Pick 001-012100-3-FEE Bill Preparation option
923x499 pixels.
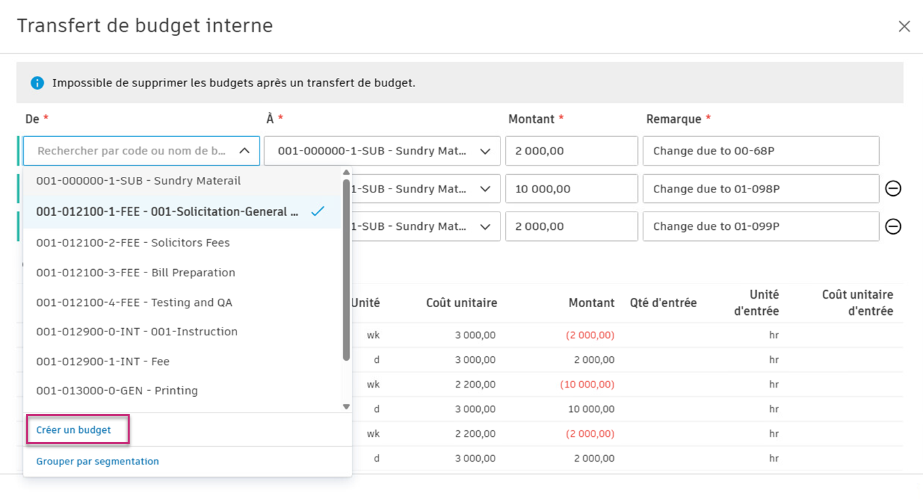pyautogui.click(x=136, y=272)
